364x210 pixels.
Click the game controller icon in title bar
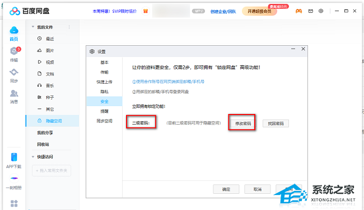299,11
